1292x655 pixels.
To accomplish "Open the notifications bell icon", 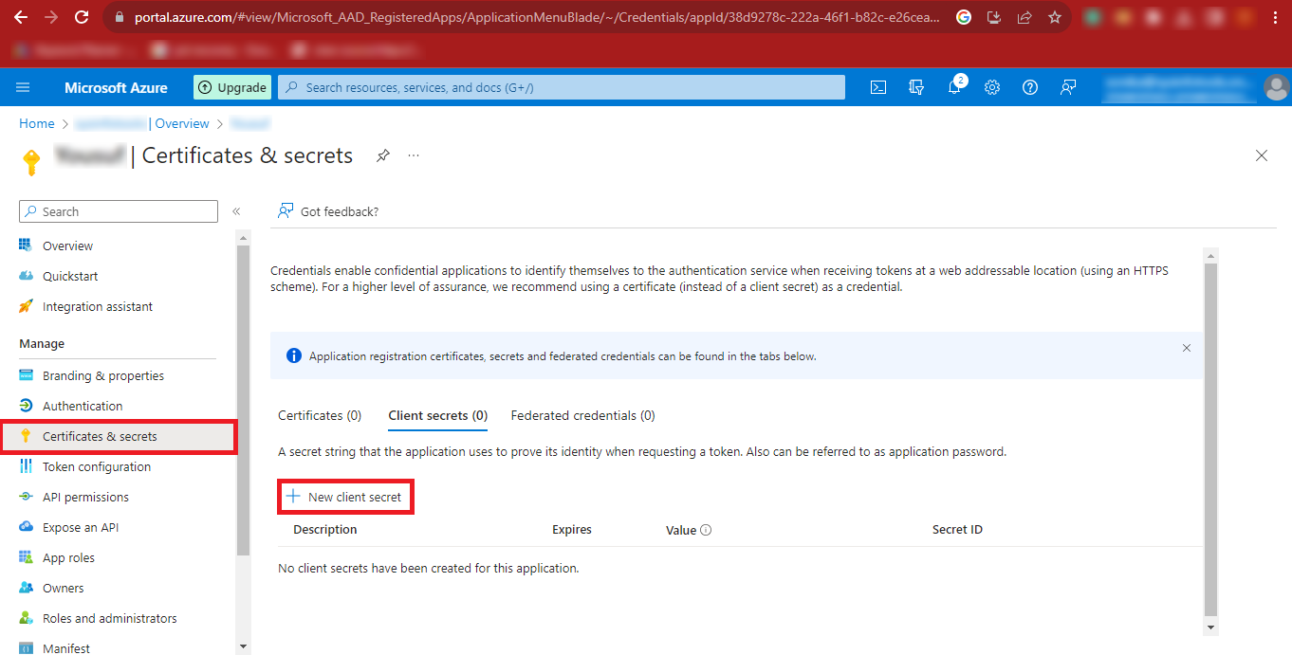I will pyautogui.click(x=954, y=87).
